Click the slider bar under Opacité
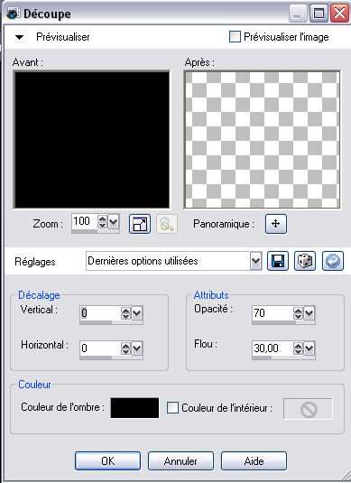The width and height of the screenshot is (351, 483). pyautogui.click(x=283, y=323)
